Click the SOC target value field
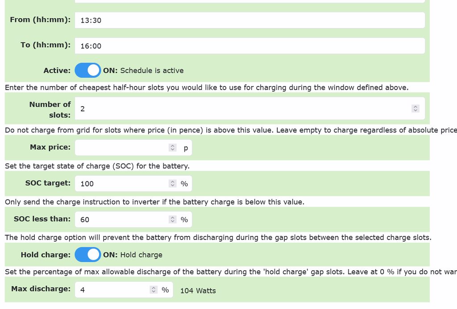This screenshot has height=309, width=457. pyautogui.click(x=120, y=183)
